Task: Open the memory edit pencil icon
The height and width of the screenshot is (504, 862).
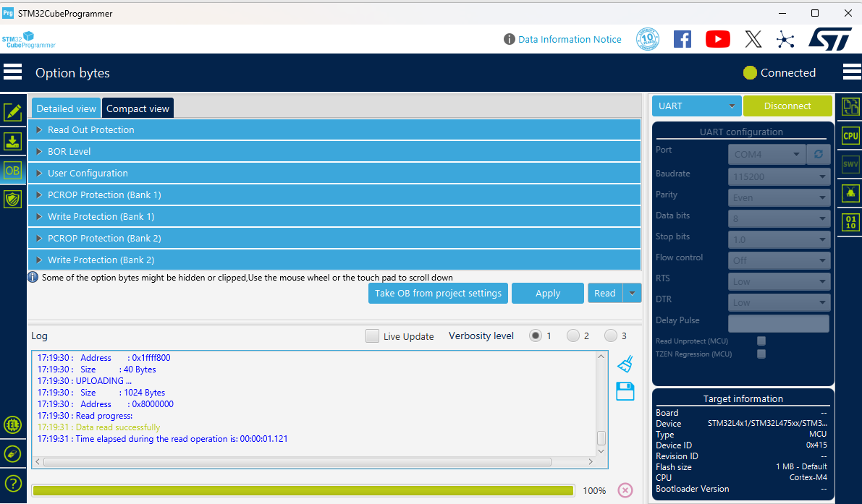Action: [12, 113]
